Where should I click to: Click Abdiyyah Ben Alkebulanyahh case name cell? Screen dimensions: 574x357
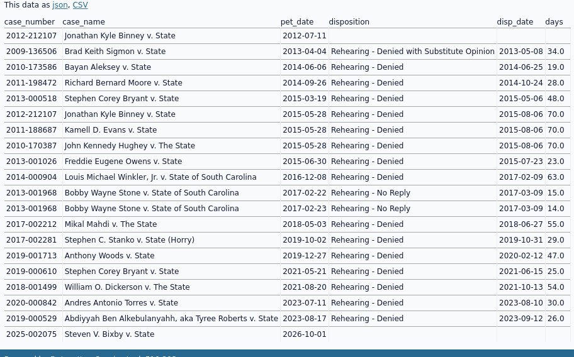(171, 319)
